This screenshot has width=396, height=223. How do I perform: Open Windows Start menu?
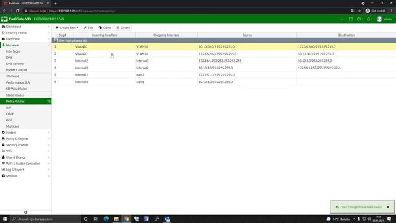pyautogui.click(x=5, y=219)
